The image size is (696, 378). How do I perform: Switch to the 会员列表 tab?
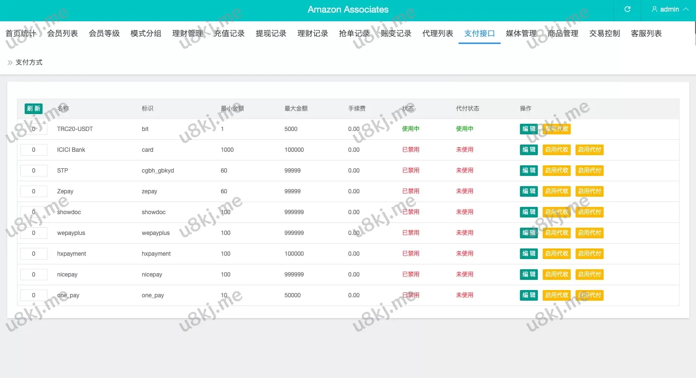coord(62,33)
